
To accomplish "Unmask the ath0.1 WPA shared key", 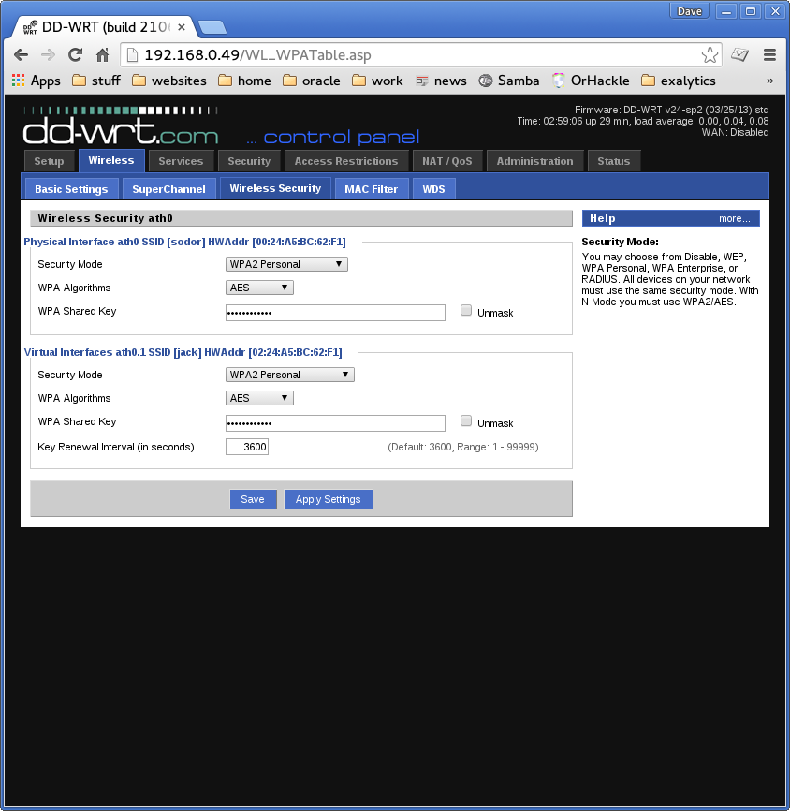I will click(466, 421).
